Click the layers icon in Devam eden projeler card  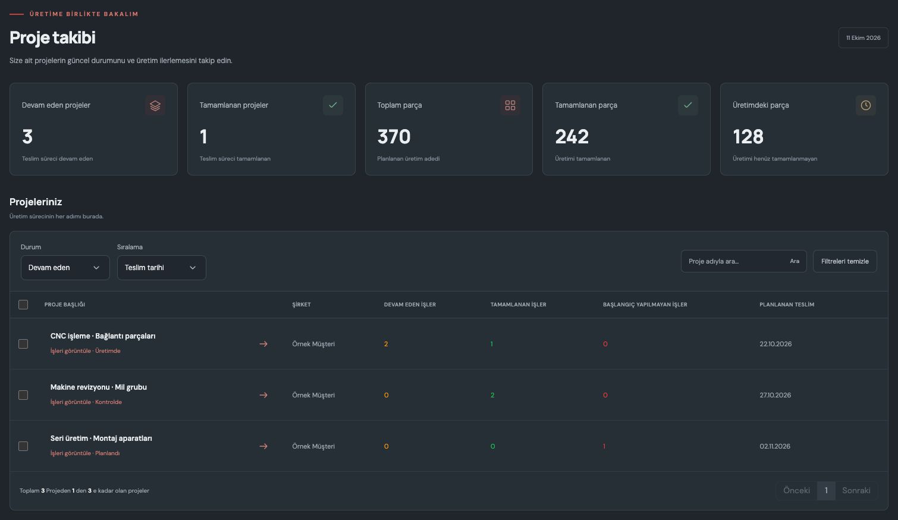coord(155,105)
